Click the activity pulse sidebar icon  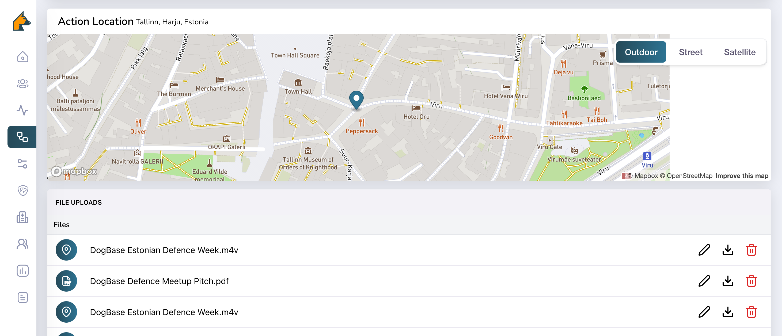(22, 110)
